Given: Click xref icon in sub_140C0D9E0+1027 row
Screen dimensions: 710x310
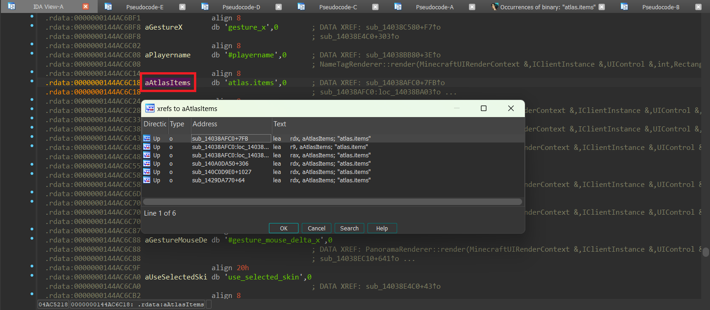Looking at the screenshot, I should click(x=147, y=172).
